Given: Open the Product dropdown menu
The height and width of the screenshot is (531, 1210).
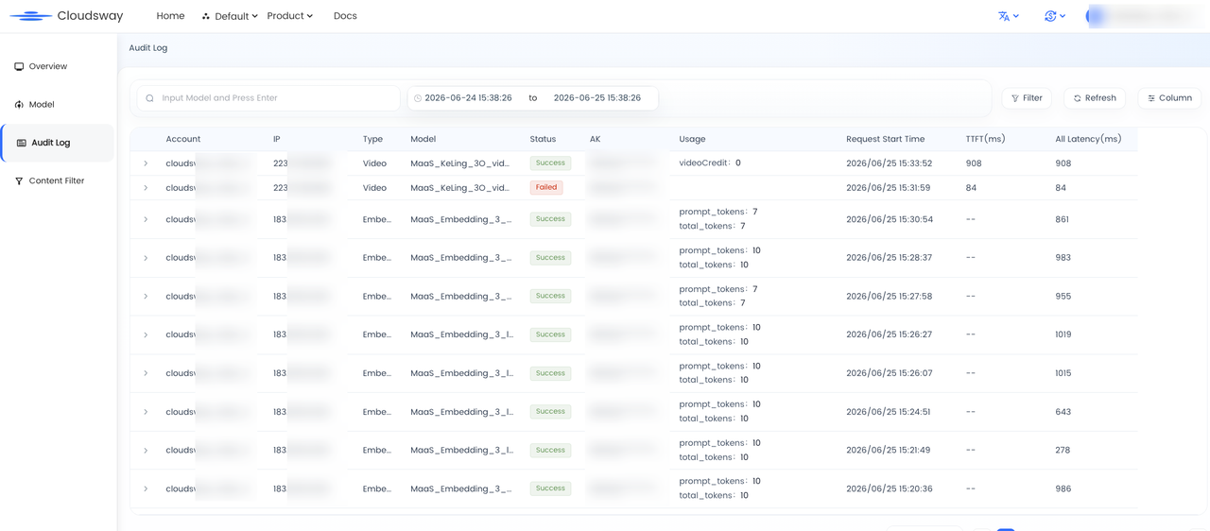Looking at the screenshot, I should tap(290, 16).
